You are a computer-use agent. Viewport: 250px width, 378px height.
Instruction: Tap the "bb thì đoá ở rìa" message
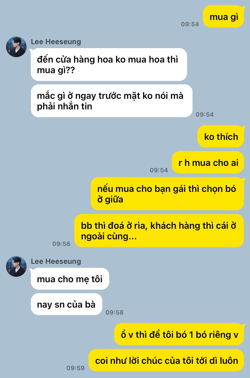[159, 231]
